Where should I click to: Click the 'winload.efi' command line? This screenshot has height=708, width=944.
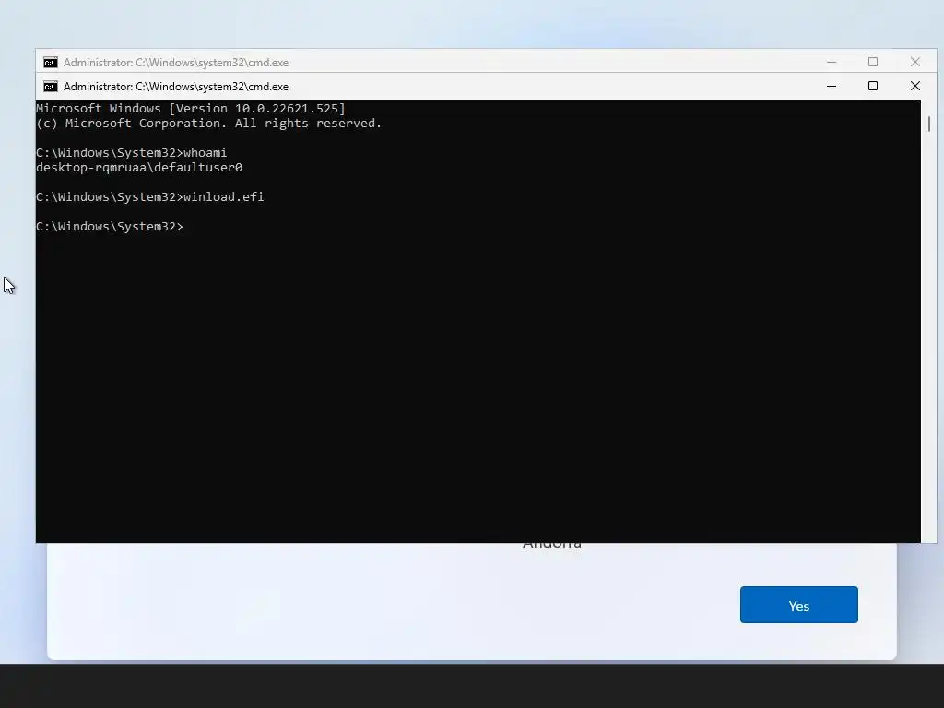click(150, 197)
